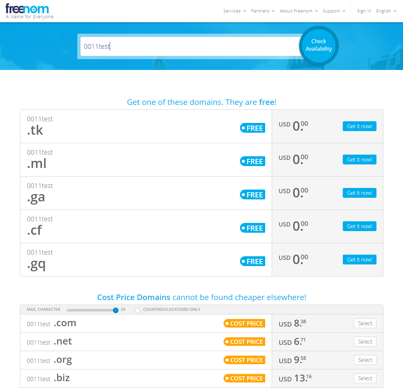403x388 pixels.
Task: Open the Services menu
Action: point(234,11)
